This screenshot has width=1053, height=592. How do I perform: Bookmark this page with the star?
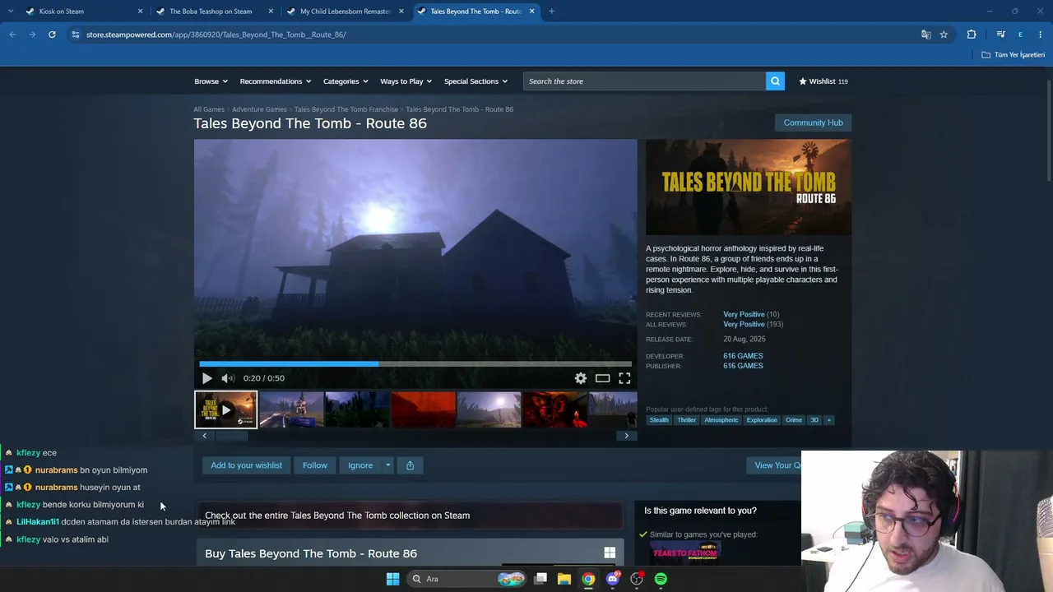944,35
